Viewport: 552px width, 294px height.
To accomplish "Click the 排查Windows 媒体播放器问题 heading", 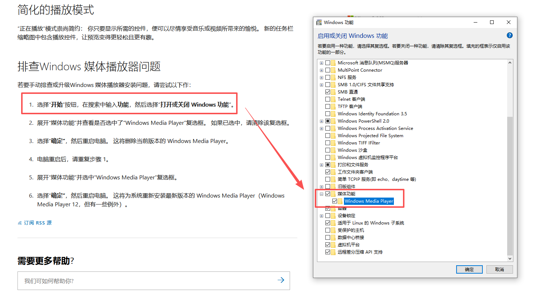I will (x=89, y=67).
